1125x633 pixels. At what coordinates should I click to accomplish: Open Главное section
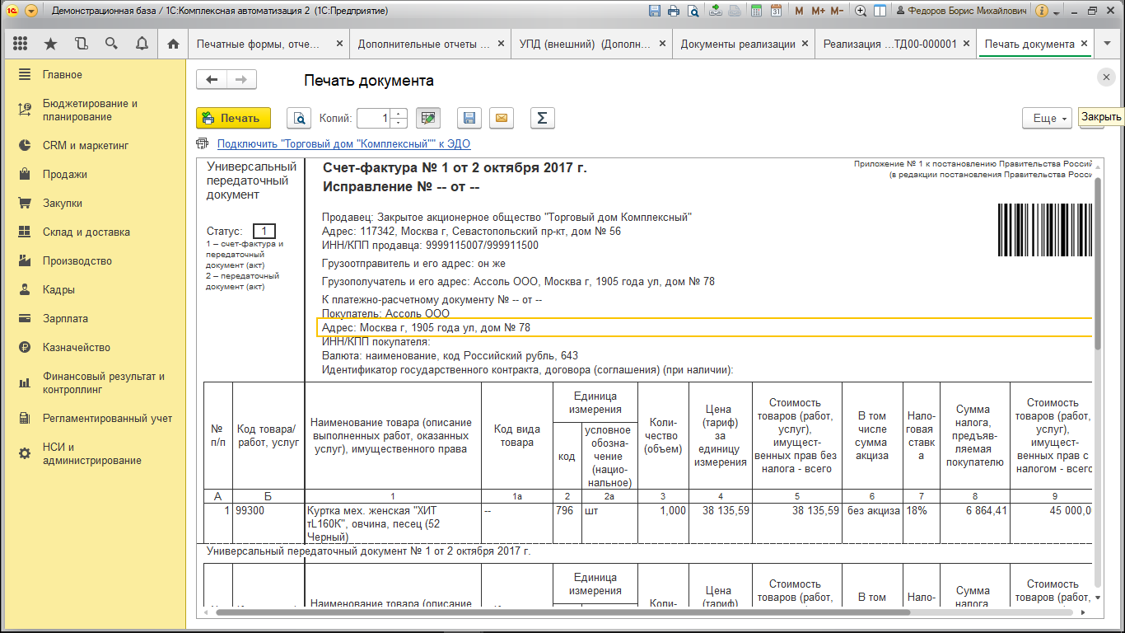coord(96,74)
